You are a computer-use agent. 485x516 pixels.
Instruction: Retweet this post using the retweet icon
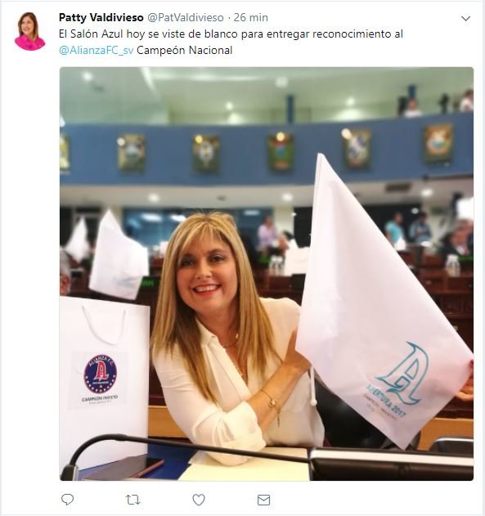[x=133, y=500]
